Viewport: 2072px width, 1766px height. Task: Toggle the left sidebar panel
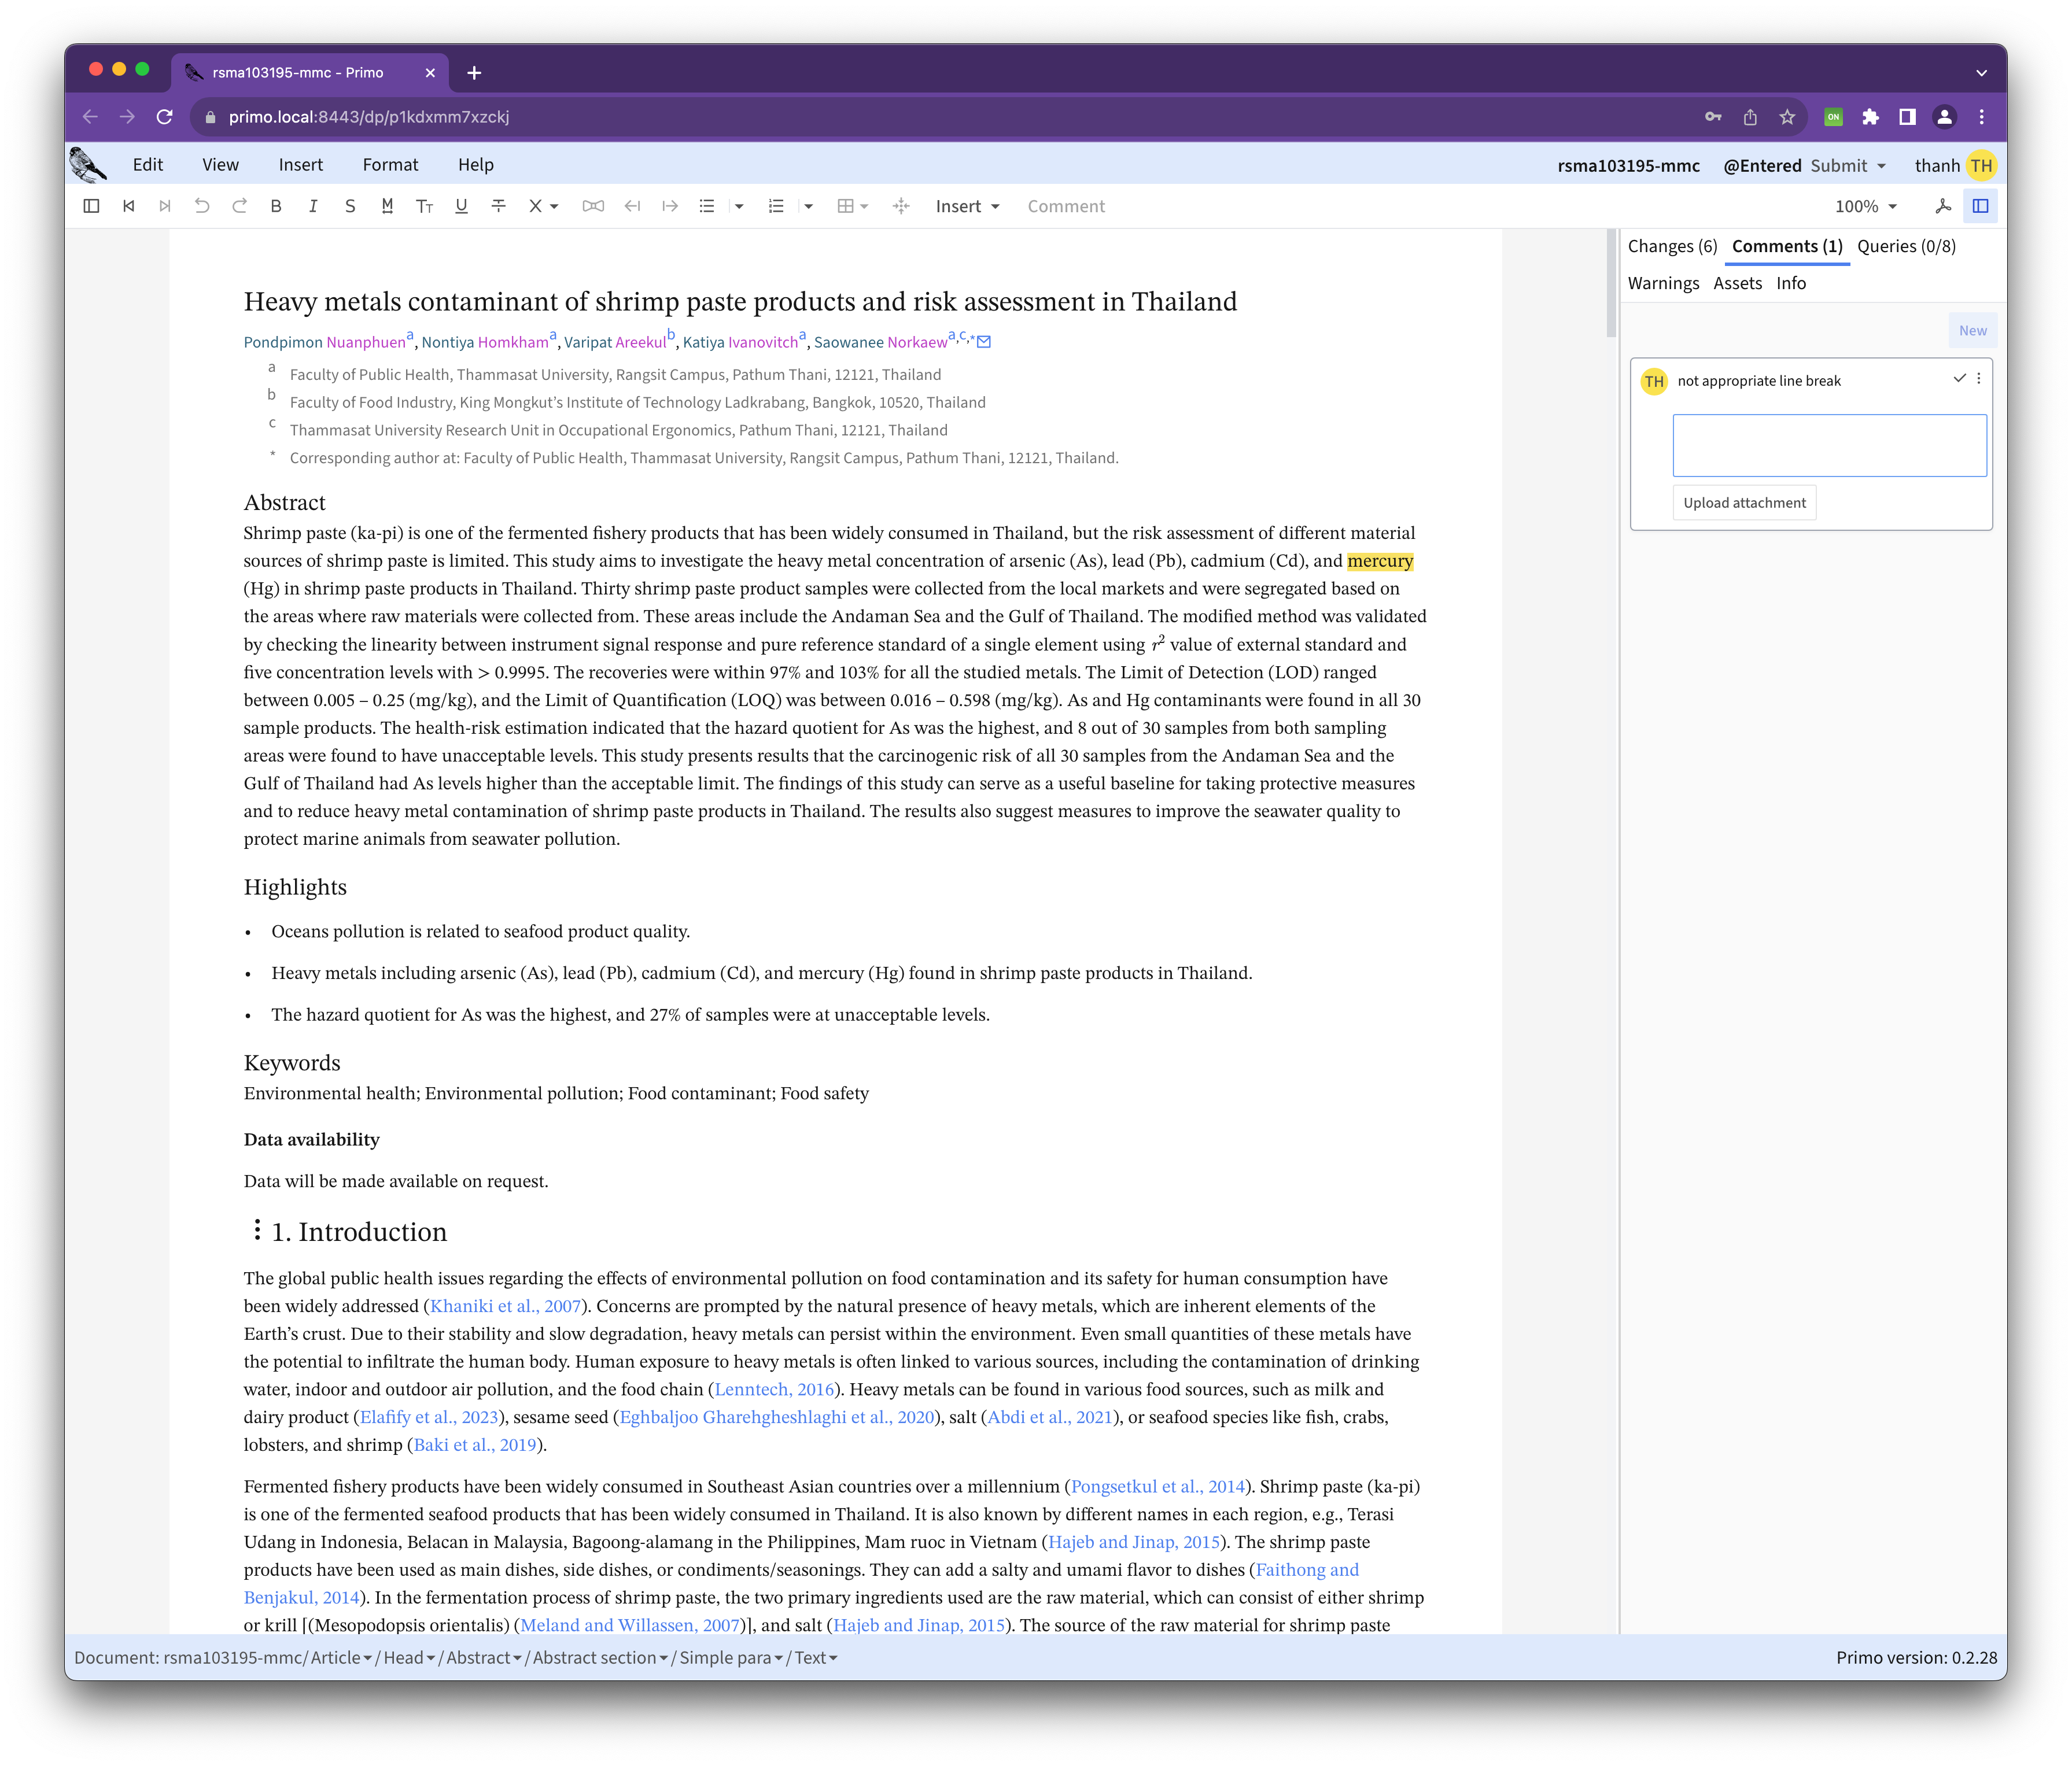(x=91, y=206)
